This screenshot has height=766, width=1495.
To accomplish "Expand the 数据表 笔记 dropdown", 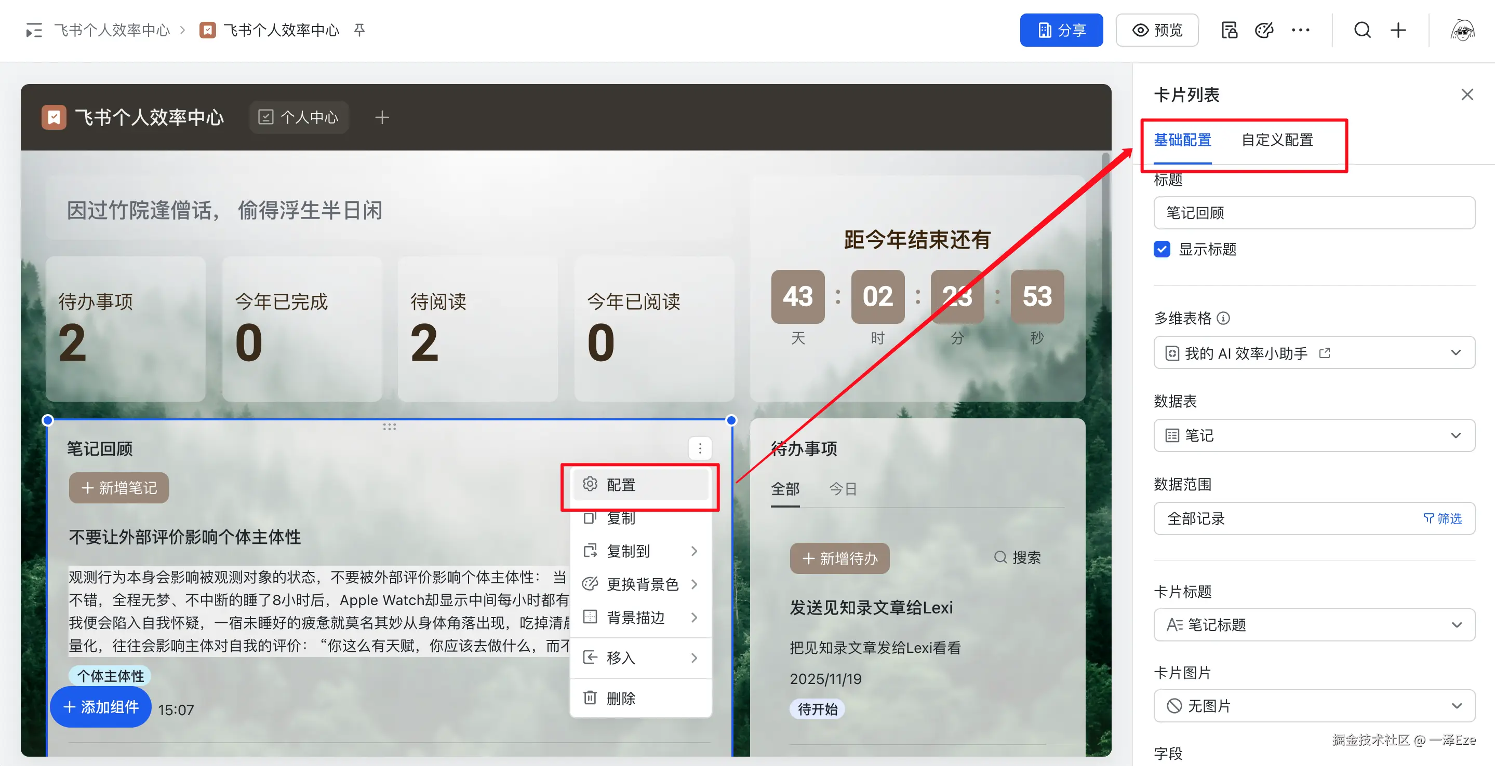I will [1314, 435].
